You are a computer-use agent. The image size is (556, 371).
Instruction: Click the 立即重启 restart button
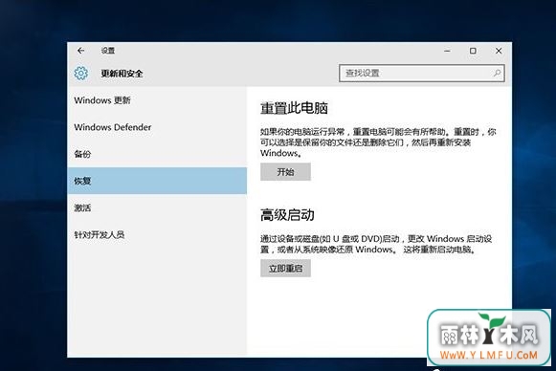(285, 269)
